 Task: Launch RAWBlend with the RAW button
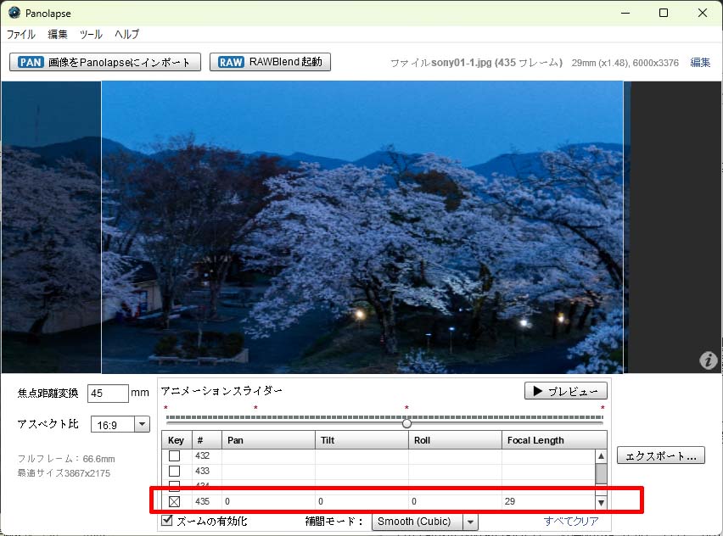(270, 62)
